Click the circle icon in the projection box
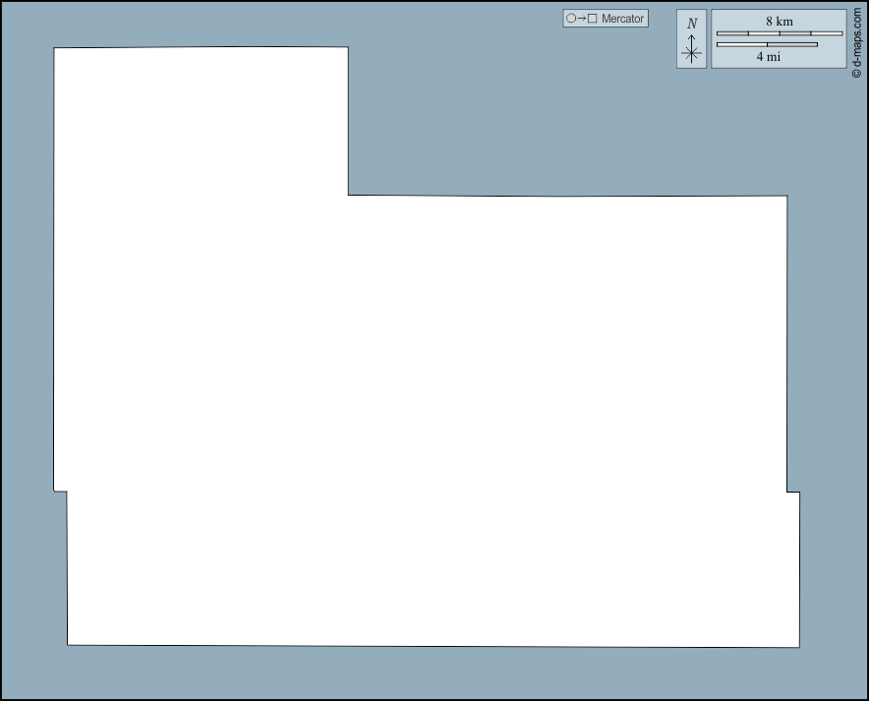Viewport: 869px width, 701px height. click(570, 19)
